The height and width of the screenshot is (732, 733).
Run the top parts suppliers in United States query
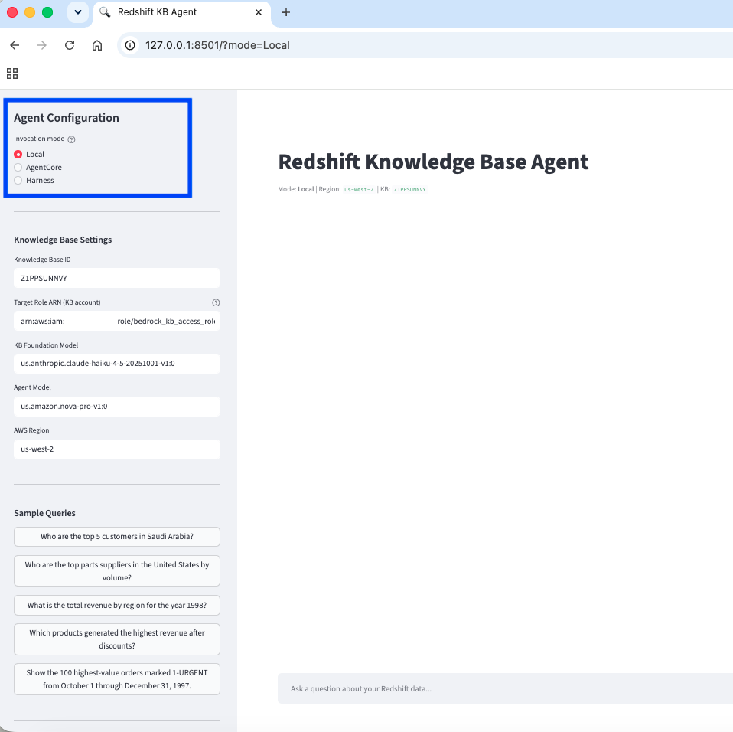[x=117, y=570]
